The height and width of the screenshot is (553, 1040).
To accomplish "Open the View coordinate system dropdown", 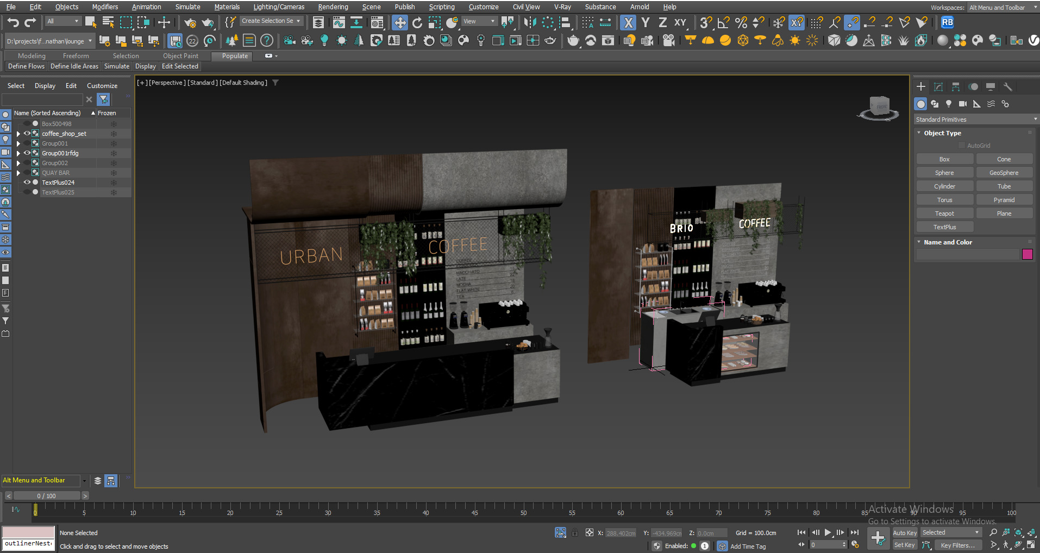I will pos(479,21).
